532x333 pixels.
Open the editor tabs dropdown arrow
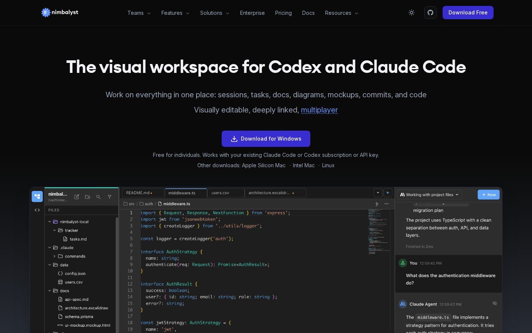tap(378, 193)
